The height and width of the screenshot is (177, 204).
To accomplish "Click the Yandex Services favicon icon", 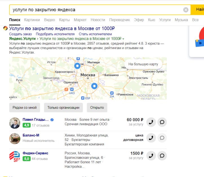I will [5, 28].
